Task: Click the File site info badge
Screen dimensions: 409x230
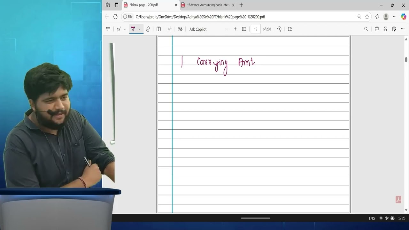Action: click(128, 17)
